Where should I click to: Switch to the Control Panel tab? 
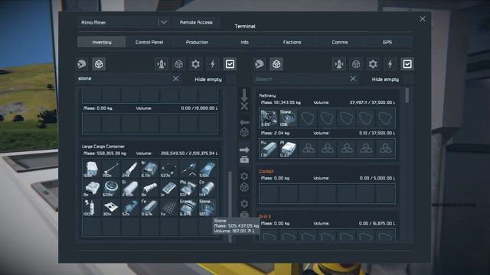149,42
